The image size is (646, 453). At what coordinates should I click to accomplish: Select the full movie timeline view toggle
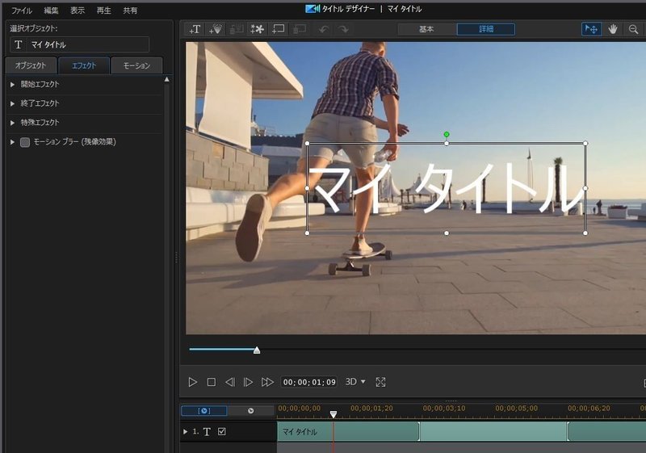click(251, 410)
